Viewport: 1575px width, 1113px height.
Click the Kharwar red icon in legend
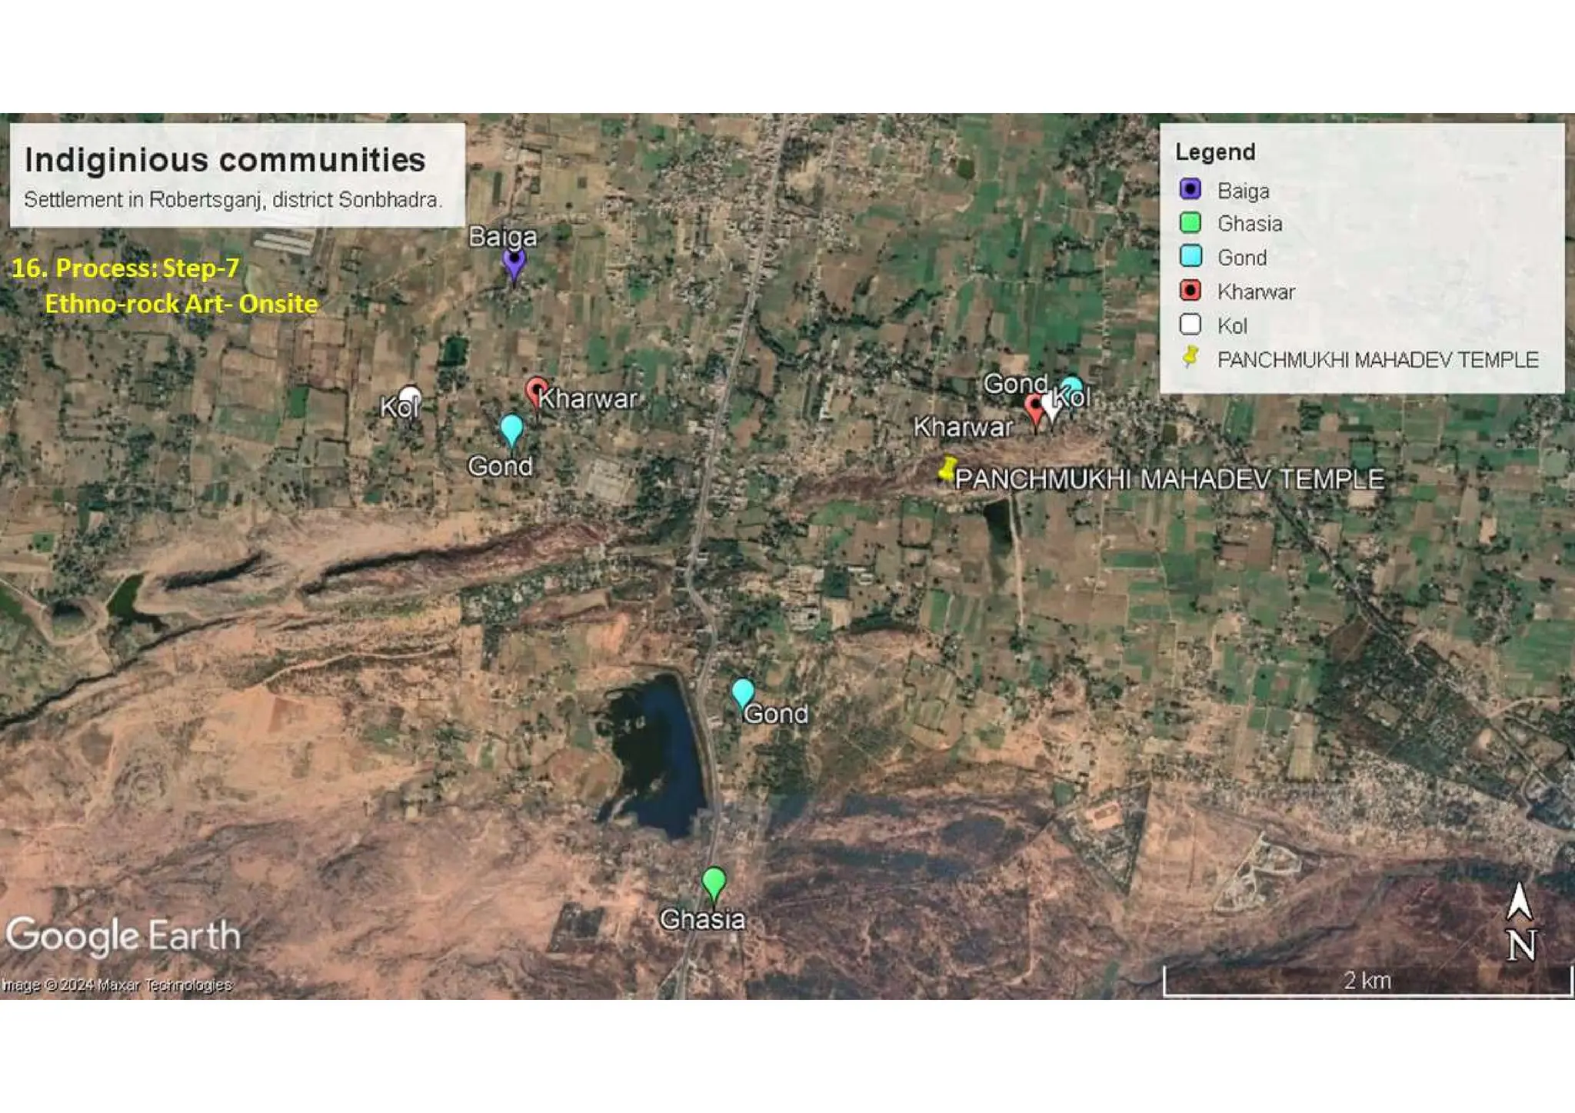[1190, 291]
